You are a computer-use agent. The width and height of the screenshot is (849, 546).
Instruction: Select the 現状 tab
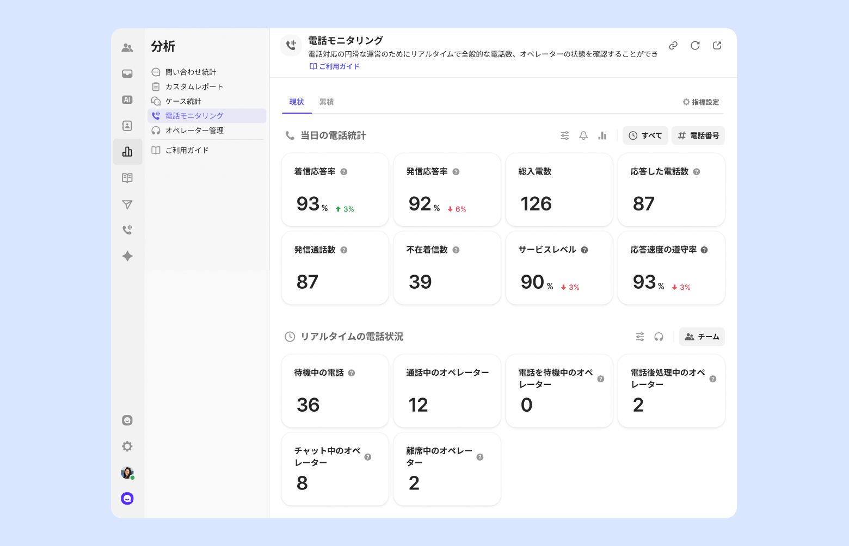coord(297,102)
